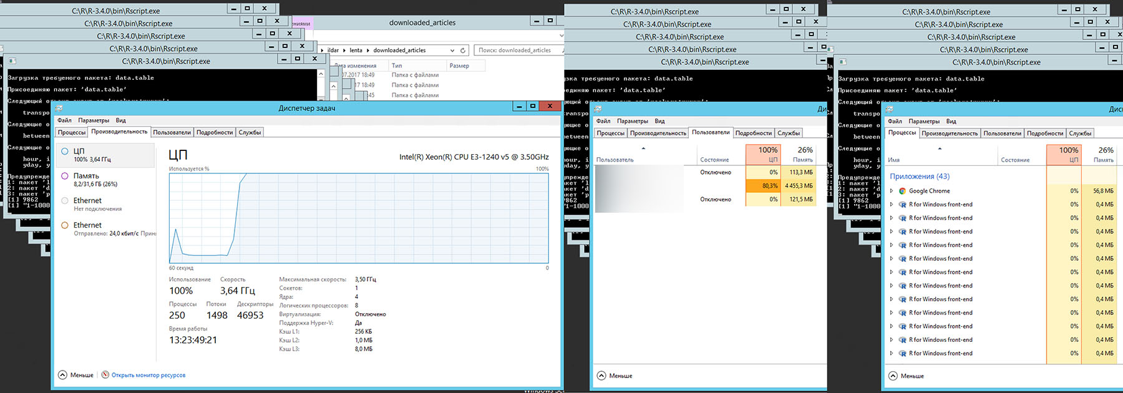Click the speed value 3,64 ГГц
This screenshot has height=393, width=1123.
[x=238, y=291]
